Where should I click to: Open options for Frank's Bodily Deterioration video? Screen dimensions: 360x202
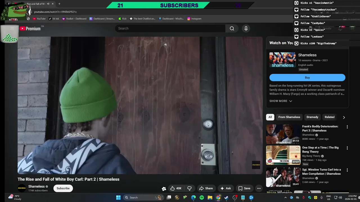[347, 127]
